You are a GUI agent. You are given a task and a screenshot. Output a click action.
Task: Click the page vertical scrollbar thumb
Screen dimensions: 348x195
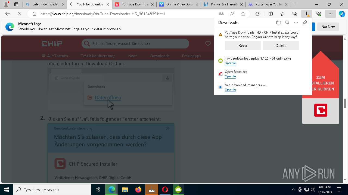(x=345, y=103)
